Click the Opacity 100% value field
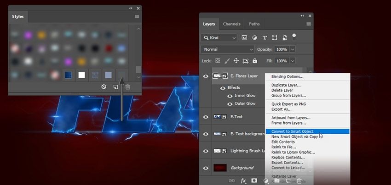Screen dimensions: 391x185 [x=282, y=49]
